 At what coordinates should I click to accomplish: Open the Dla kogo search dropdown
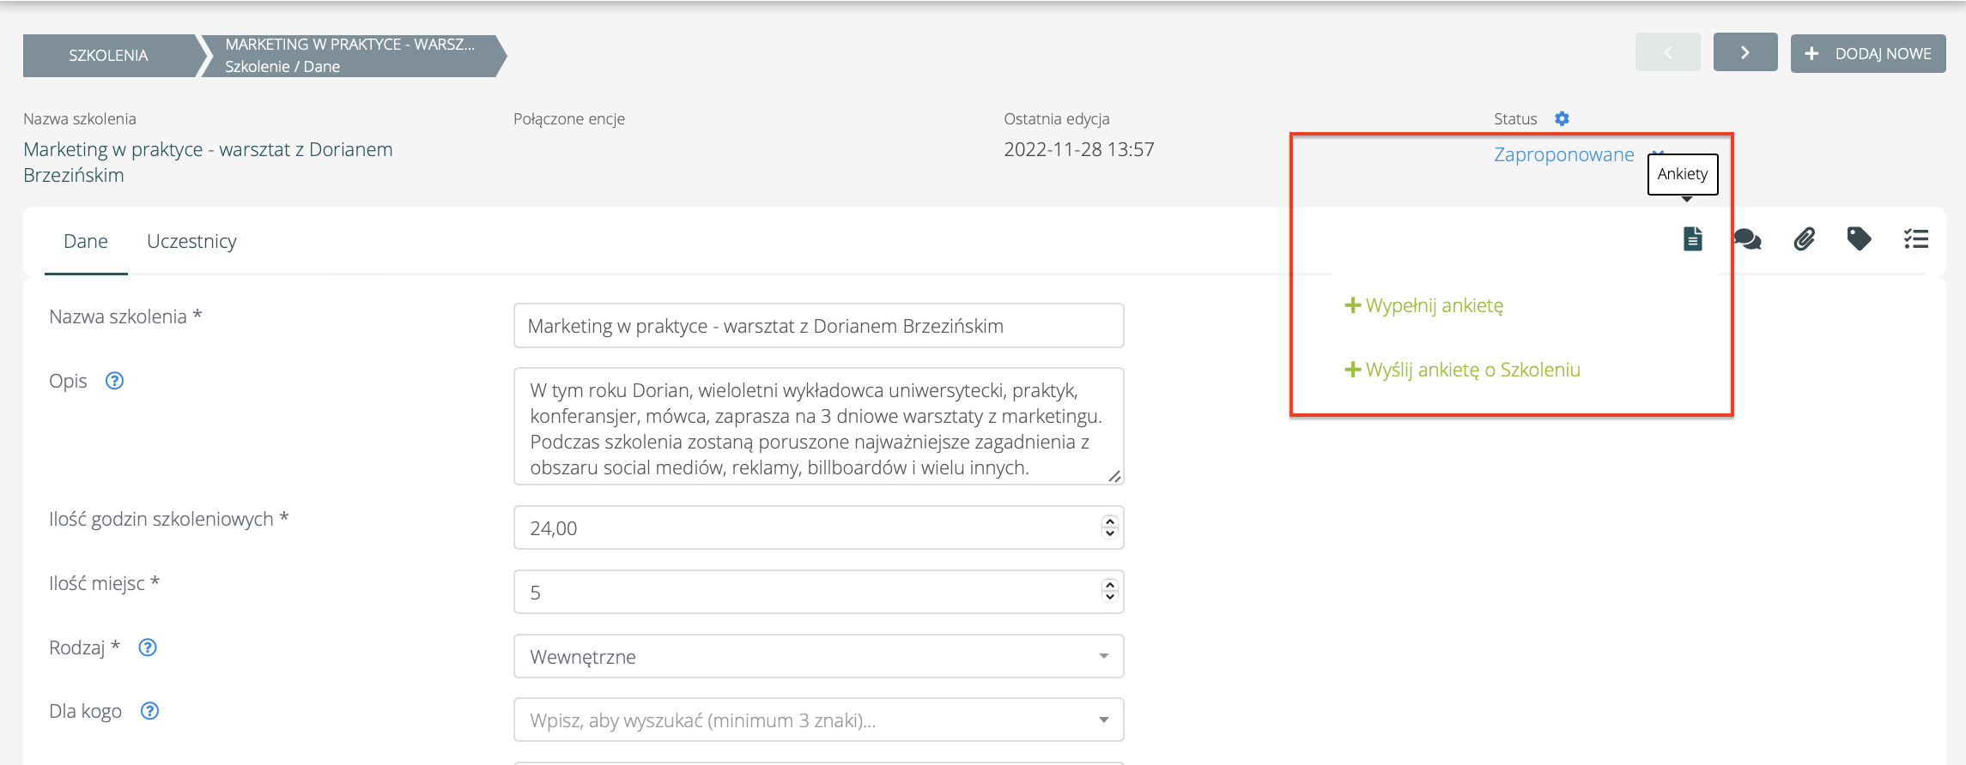pyautogui.click(x=818, y=720)
